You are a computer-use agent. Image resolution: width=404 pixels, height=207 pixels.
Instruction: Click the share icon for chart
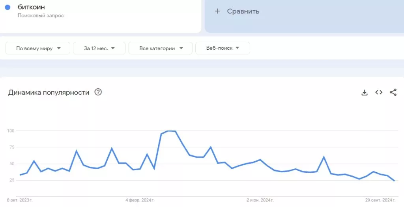[x=393, y=92]
